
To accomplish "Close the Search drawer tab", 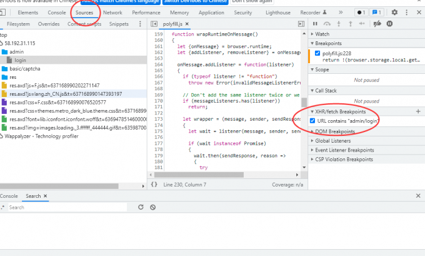I will (x=45, y=196).
